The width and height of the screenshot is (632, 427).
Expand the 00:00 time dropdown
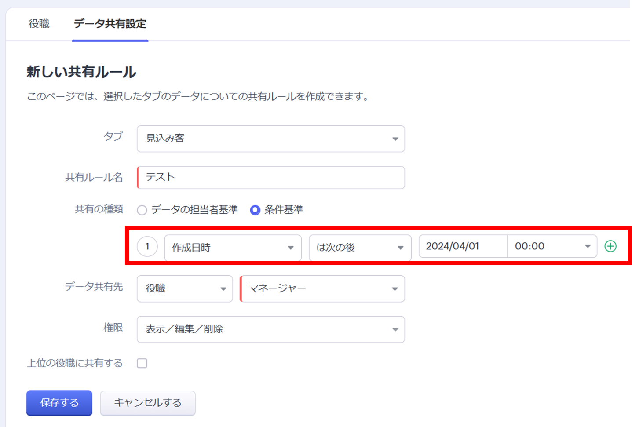pyautogui.click(x=552, y=246)
